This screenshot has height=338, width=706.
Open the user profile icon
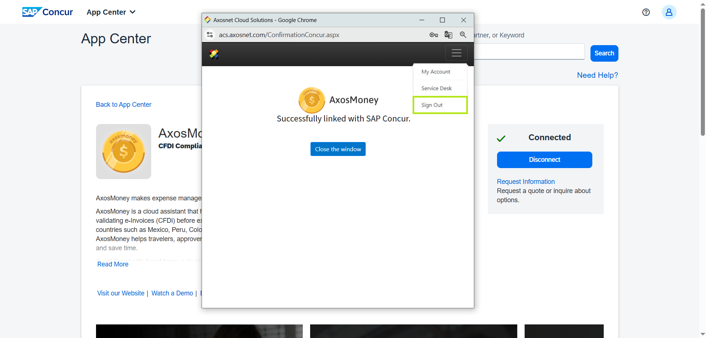click(x=668, y=12)
